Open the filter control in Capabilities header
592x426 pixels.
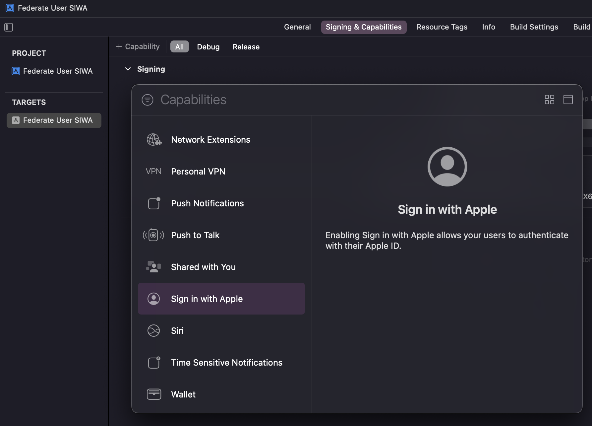[x=148, y=100]
